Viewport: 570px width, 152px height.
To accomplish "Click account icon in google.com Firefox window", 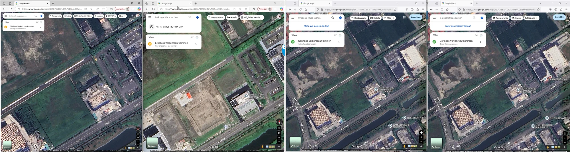I will click(556, 9).
